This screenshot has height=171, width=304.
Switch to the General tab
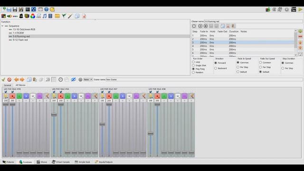[x=8, y=85]
